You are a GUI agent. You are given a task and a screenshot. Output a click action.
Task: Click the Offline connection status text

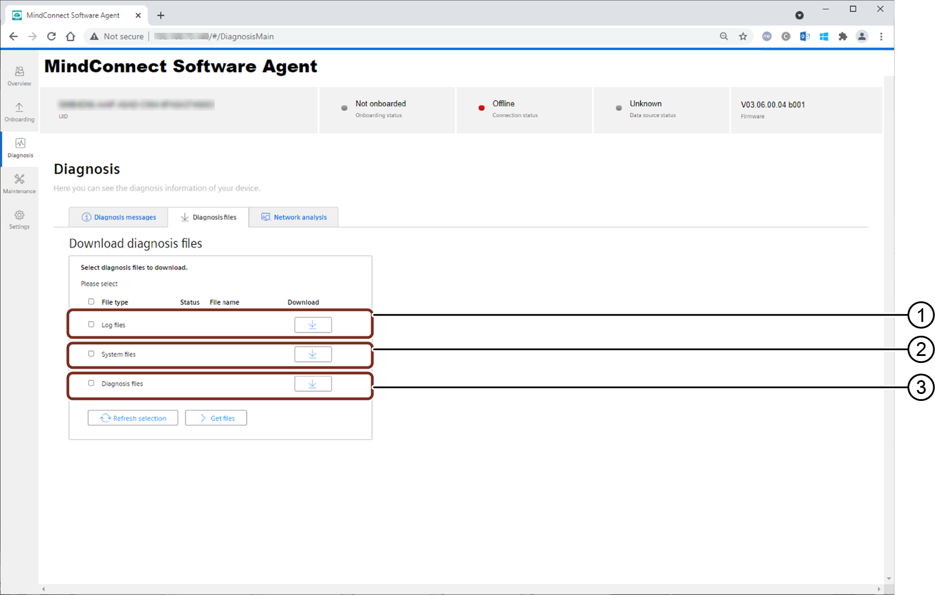[503, 104]
